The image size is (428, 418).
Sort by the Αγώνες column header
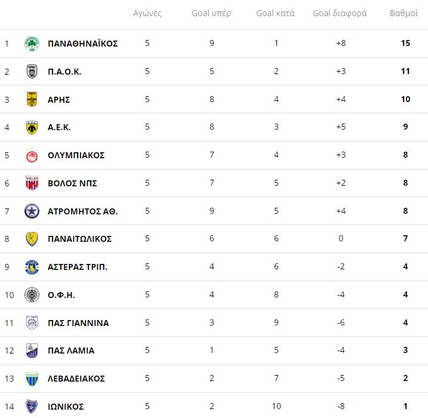(x=147, y=13)
